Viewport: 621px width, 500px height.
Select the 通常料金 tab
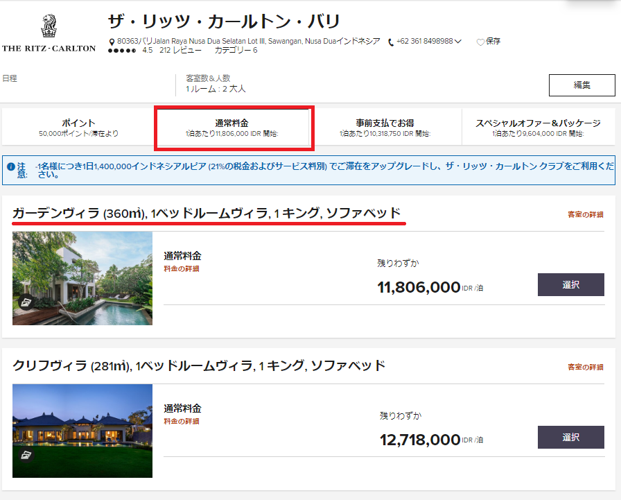[232, 127]
